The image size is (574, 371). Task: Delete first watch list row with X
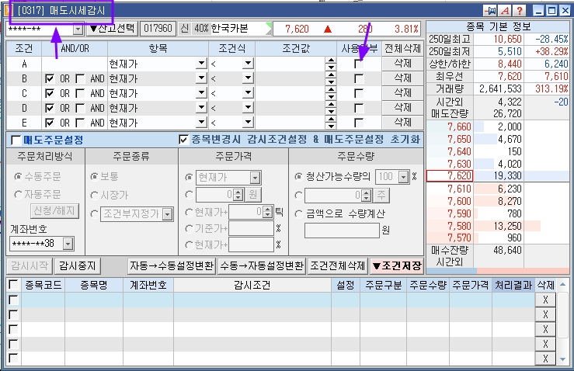tap(545, 300)
